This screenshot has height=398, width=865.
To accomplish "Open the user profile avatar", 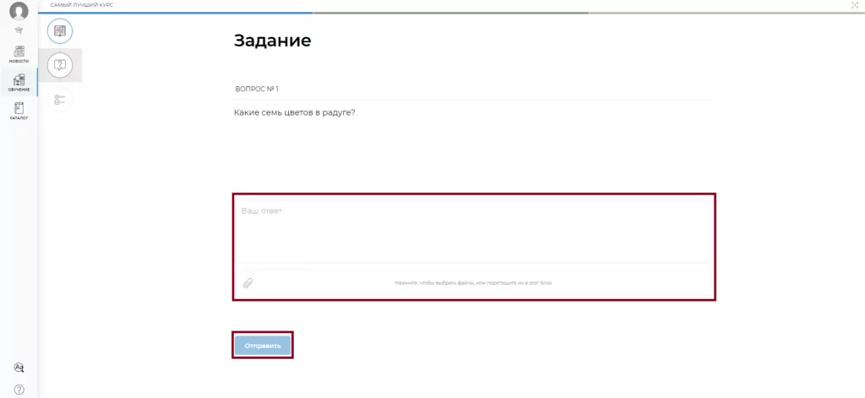I will coord(19,11).
